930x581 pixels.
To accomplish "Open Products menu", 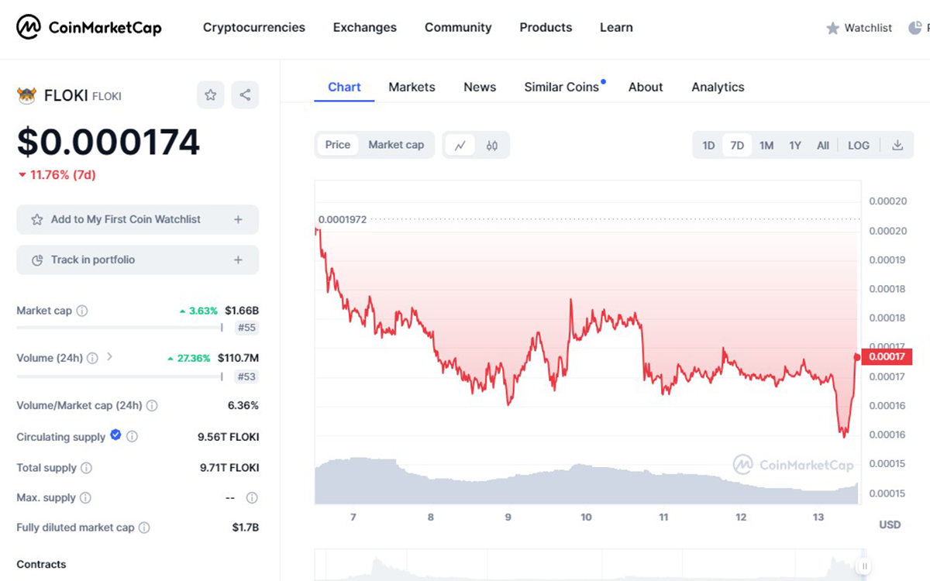I will tap(546, 28).
